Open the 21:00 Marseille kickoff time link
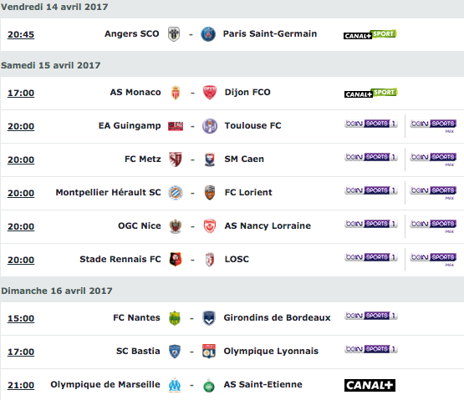The width and height of the screenshot is (464, 400). pos(21,386)
